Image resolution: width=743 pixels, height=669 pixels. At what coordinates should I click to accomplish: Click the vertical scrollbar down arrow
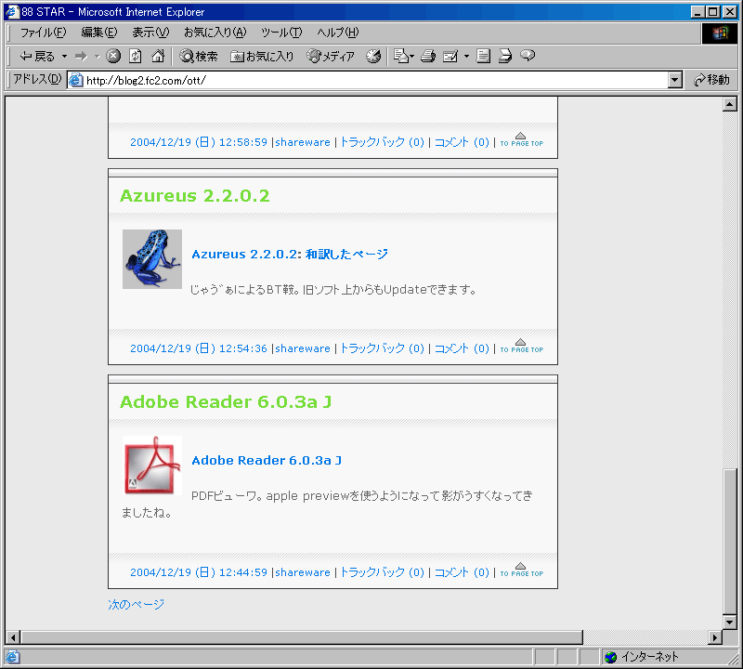730,622
